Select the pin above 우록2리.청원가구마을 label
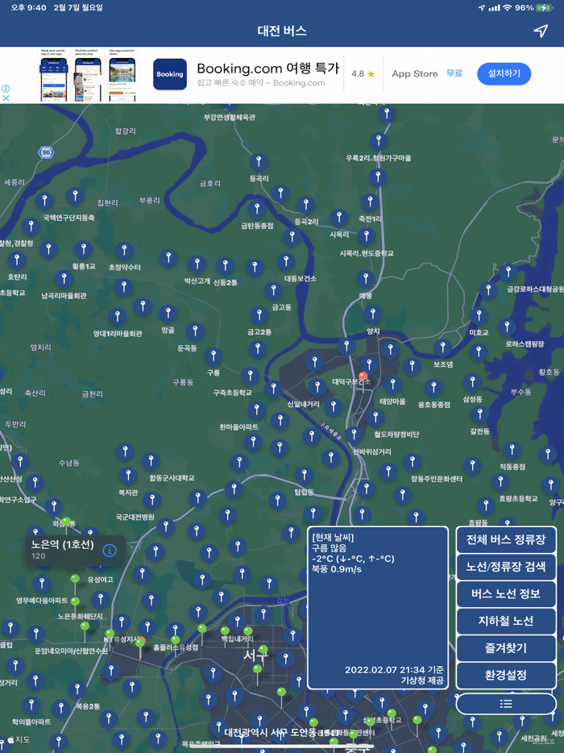 (x=379, y=142)
